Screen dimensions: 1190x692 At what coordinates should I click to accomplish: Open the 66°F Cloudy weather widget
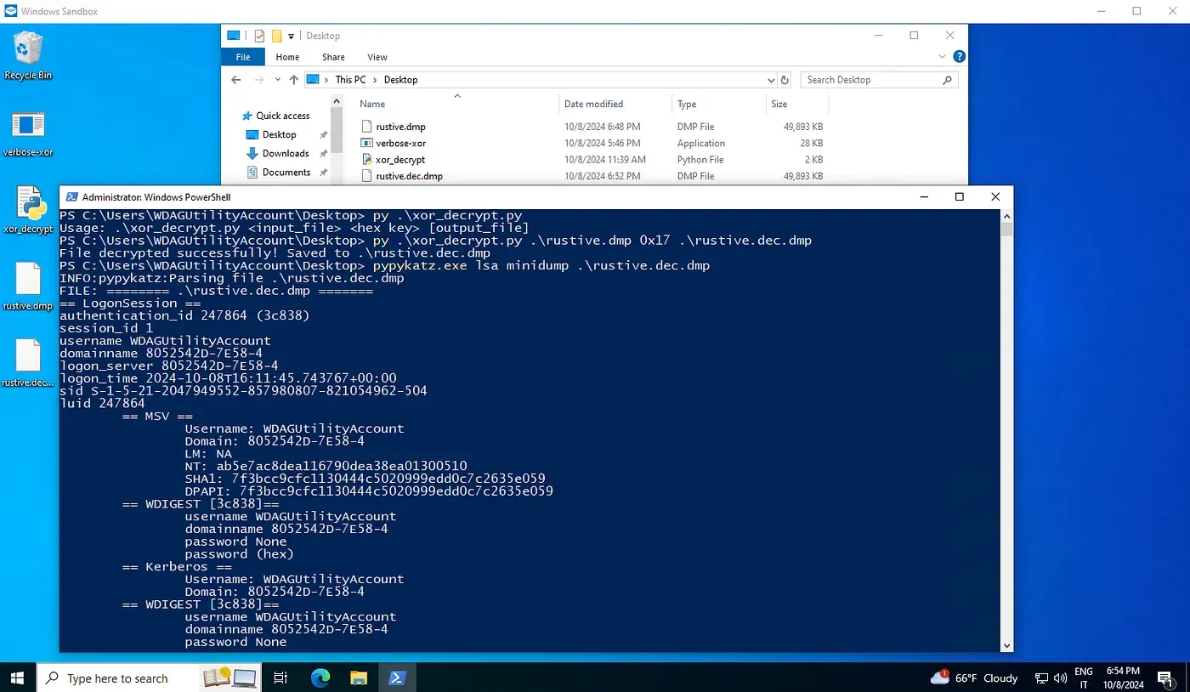pos(976,678)
